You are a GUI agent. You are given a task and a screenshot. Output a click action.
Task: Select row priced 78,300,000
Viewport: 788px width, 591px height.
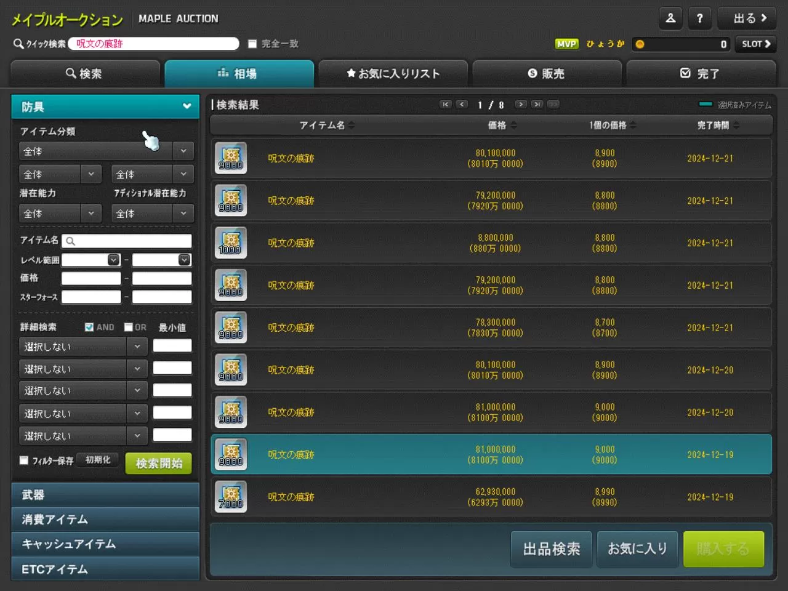(x=491, y=328)
